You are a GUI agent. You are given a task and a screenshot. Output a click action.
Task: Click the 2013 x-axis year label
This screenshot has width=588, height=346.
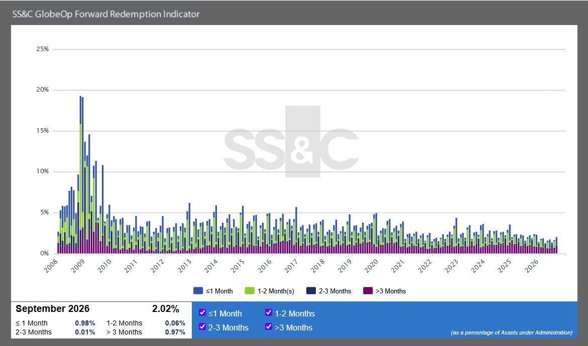click(184, 265)
